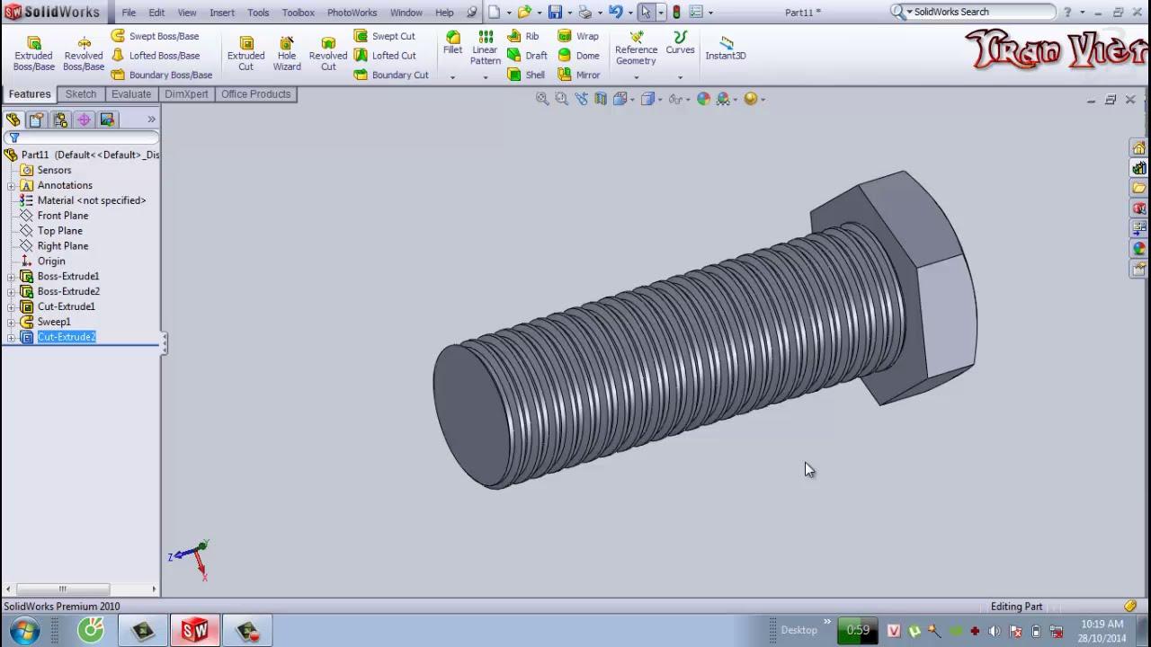Choose the Linear Pattern tool
The image size is (1151, 647).
(485, 48)
